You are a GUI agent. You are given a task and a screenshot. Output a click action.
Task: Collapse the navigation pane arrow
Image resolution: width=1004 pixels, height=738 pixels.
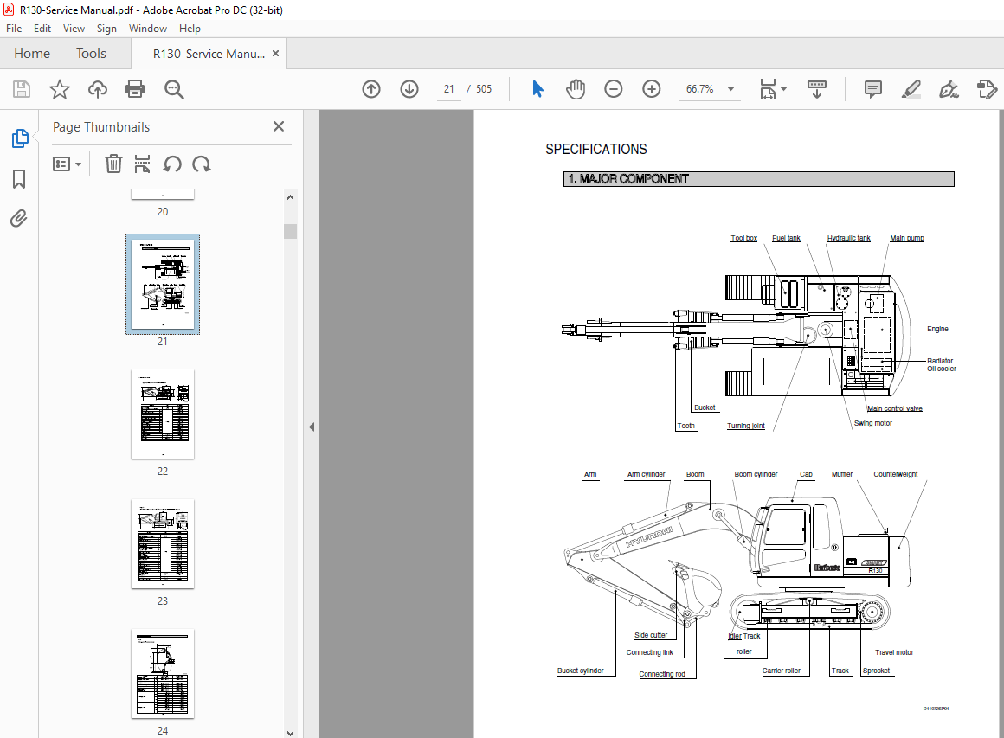click(x=312, y=427)
